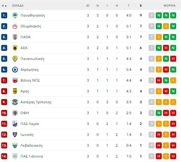Open the ΠΑΣ Γιάννινα team link
This screenshot has width=181, height=162.
[32, 156]
